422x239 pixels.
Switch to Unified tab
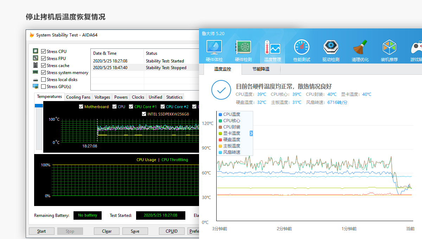[x=155, y=97]
